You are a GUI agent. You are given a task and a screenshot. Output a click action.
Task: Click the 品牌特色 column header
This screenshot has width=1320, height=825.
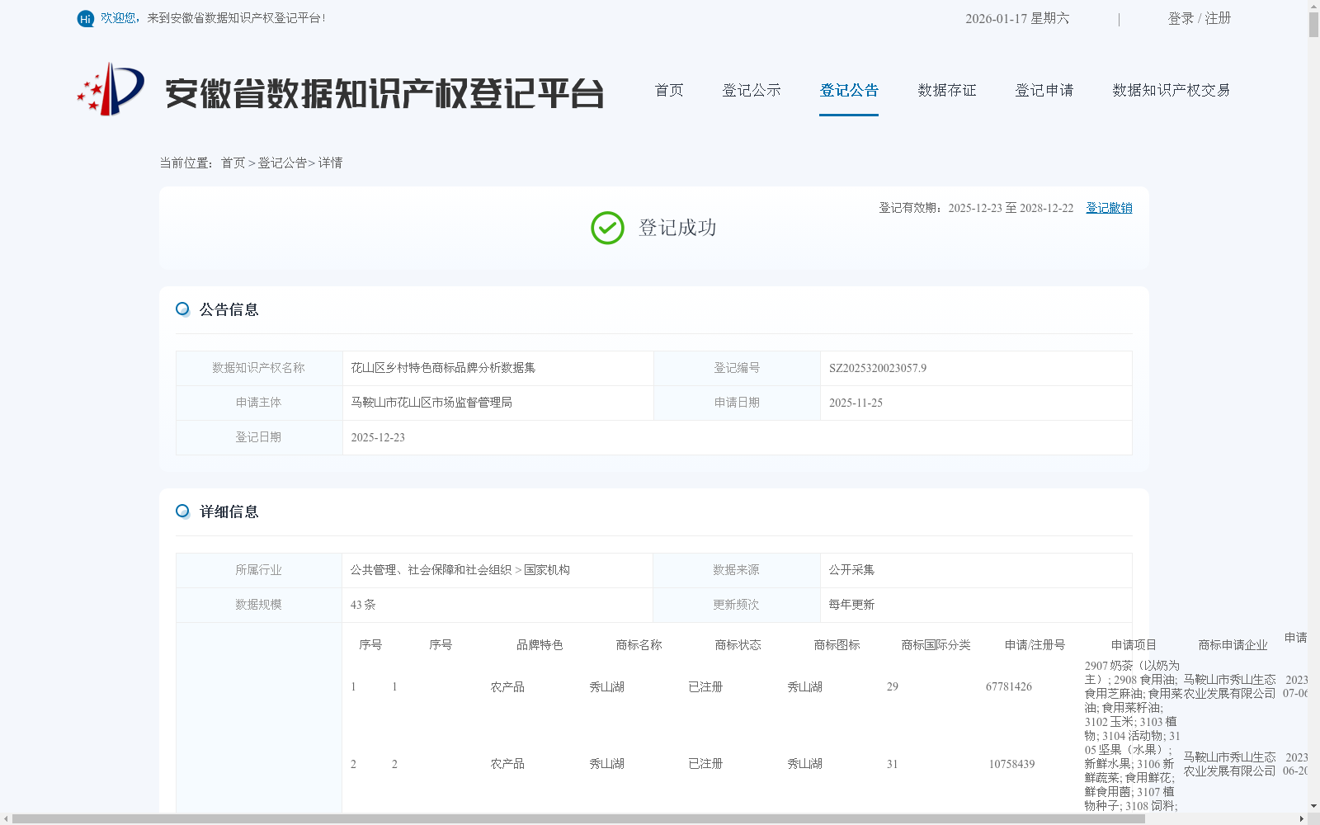(x=540, y=645)
